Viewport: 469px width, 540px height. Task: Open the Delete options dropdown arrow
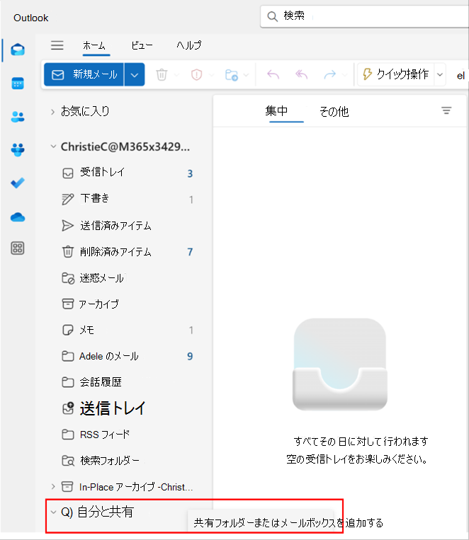(176, 75)
